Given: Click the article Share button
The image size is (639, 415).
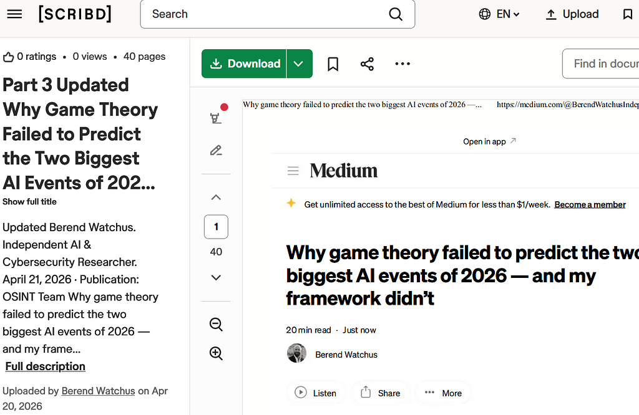Looking at the screenshot, I should click(x=380, y=393).
